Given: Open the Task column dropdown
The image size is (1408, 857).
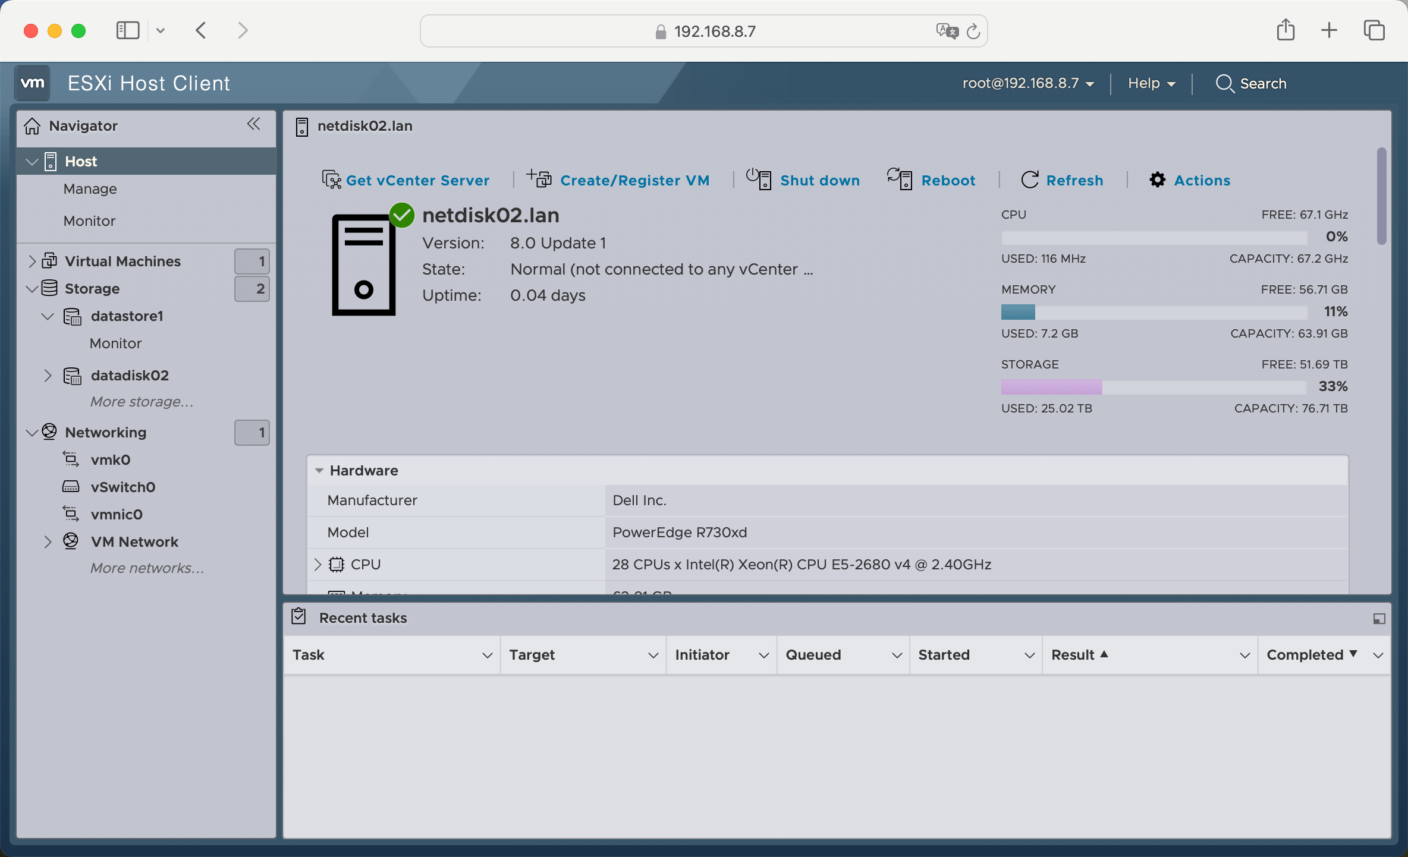Looking at the screenshot, I should [487, 655].
